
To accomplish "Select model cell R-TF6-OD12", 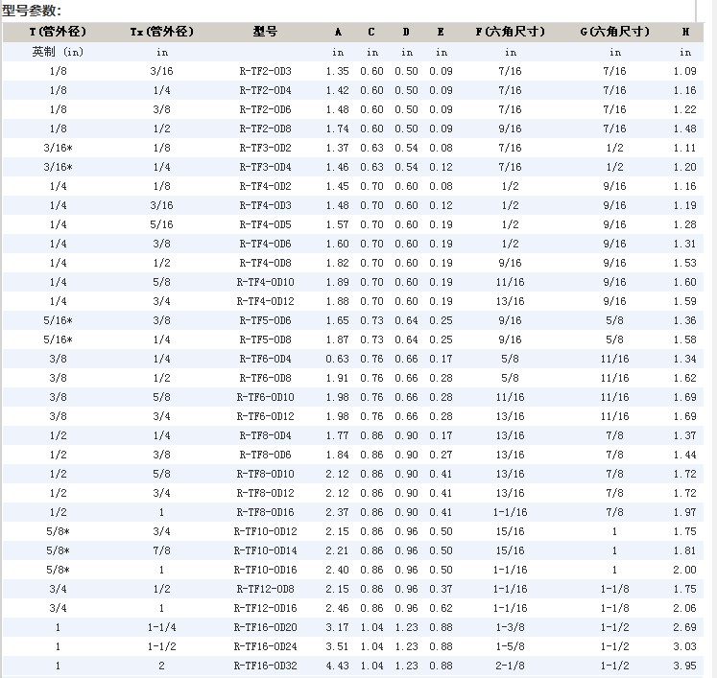I will (x=265, y=416).
